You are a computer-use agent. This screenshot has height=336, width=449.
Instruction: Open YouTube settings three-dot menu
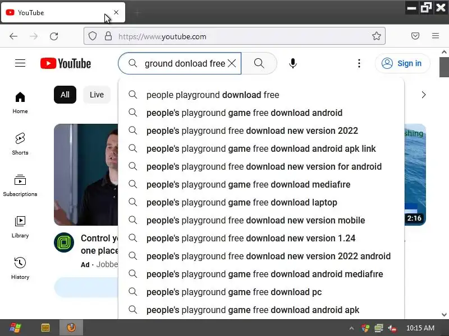tap(359, 63)
